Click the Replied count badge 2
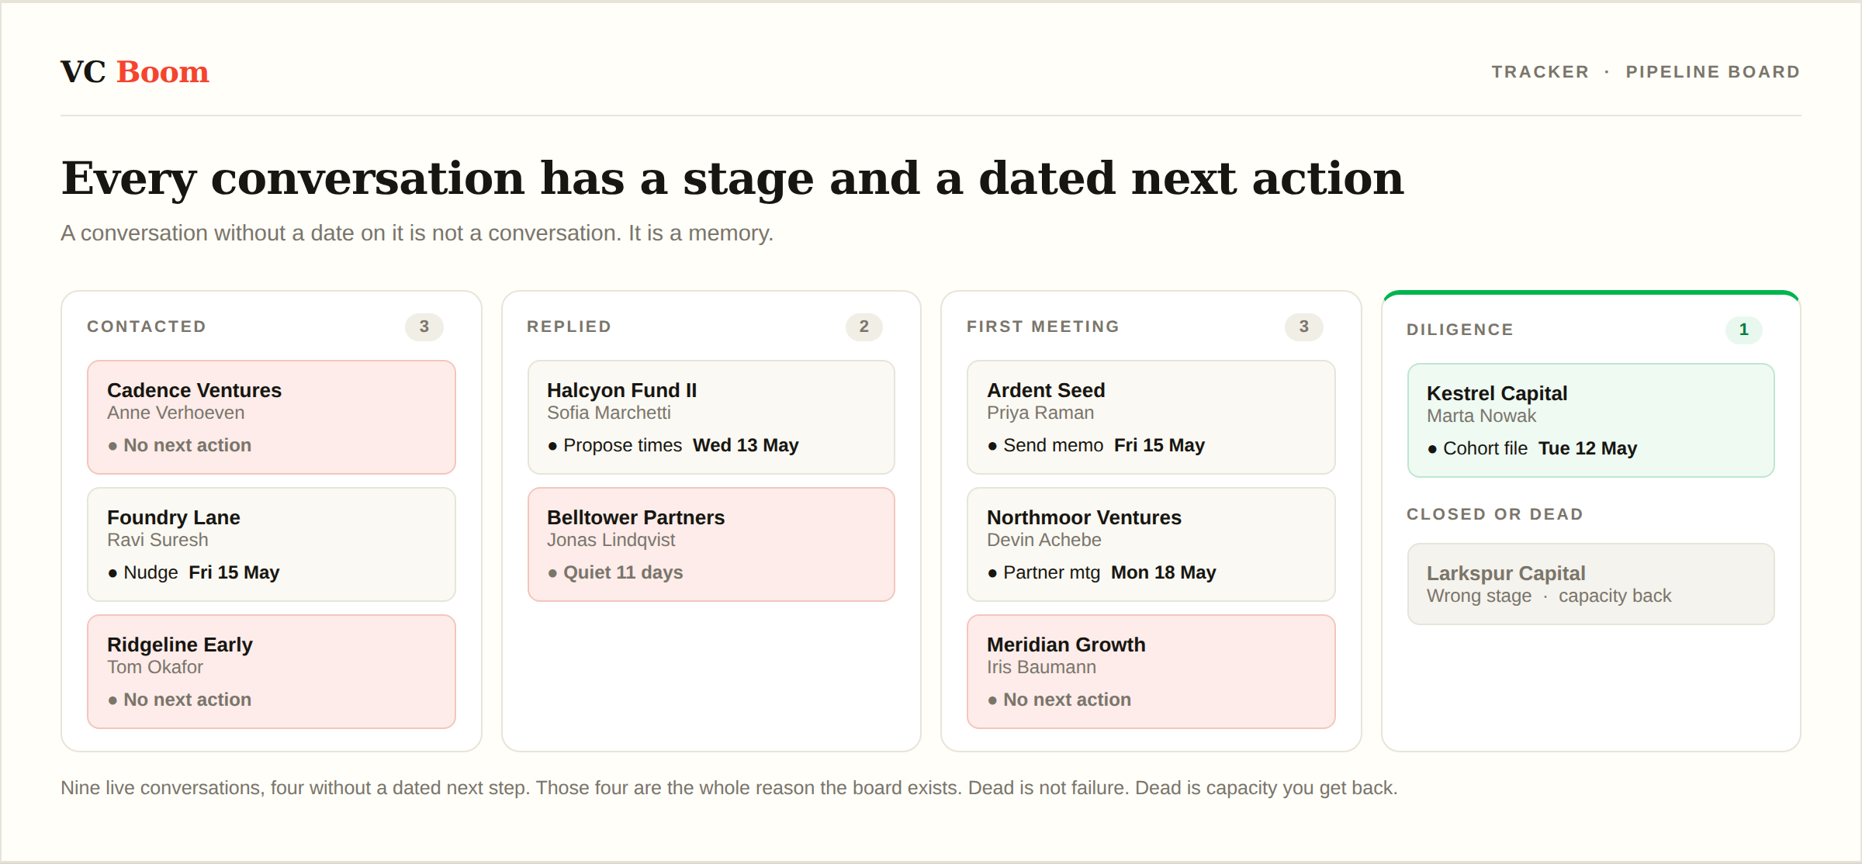The width and height of the screenshot is (1862, 864). 864,327
